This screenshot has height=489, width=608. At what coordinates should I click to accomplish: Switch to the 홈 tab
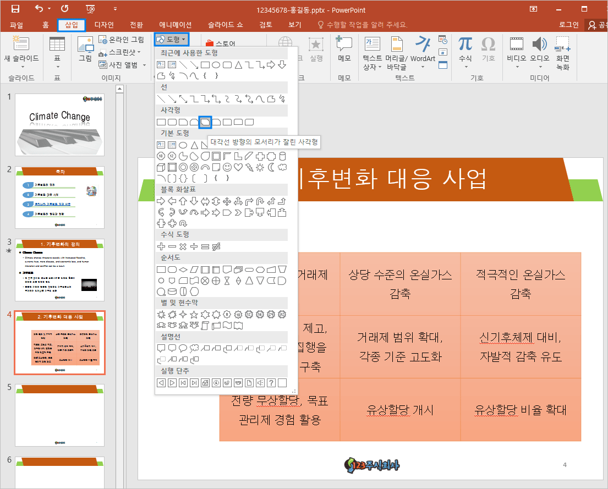[45, 25]
